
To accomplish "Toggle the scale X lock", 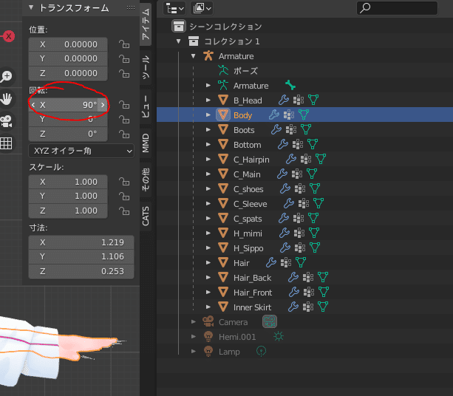I will (x=124, y=182).
